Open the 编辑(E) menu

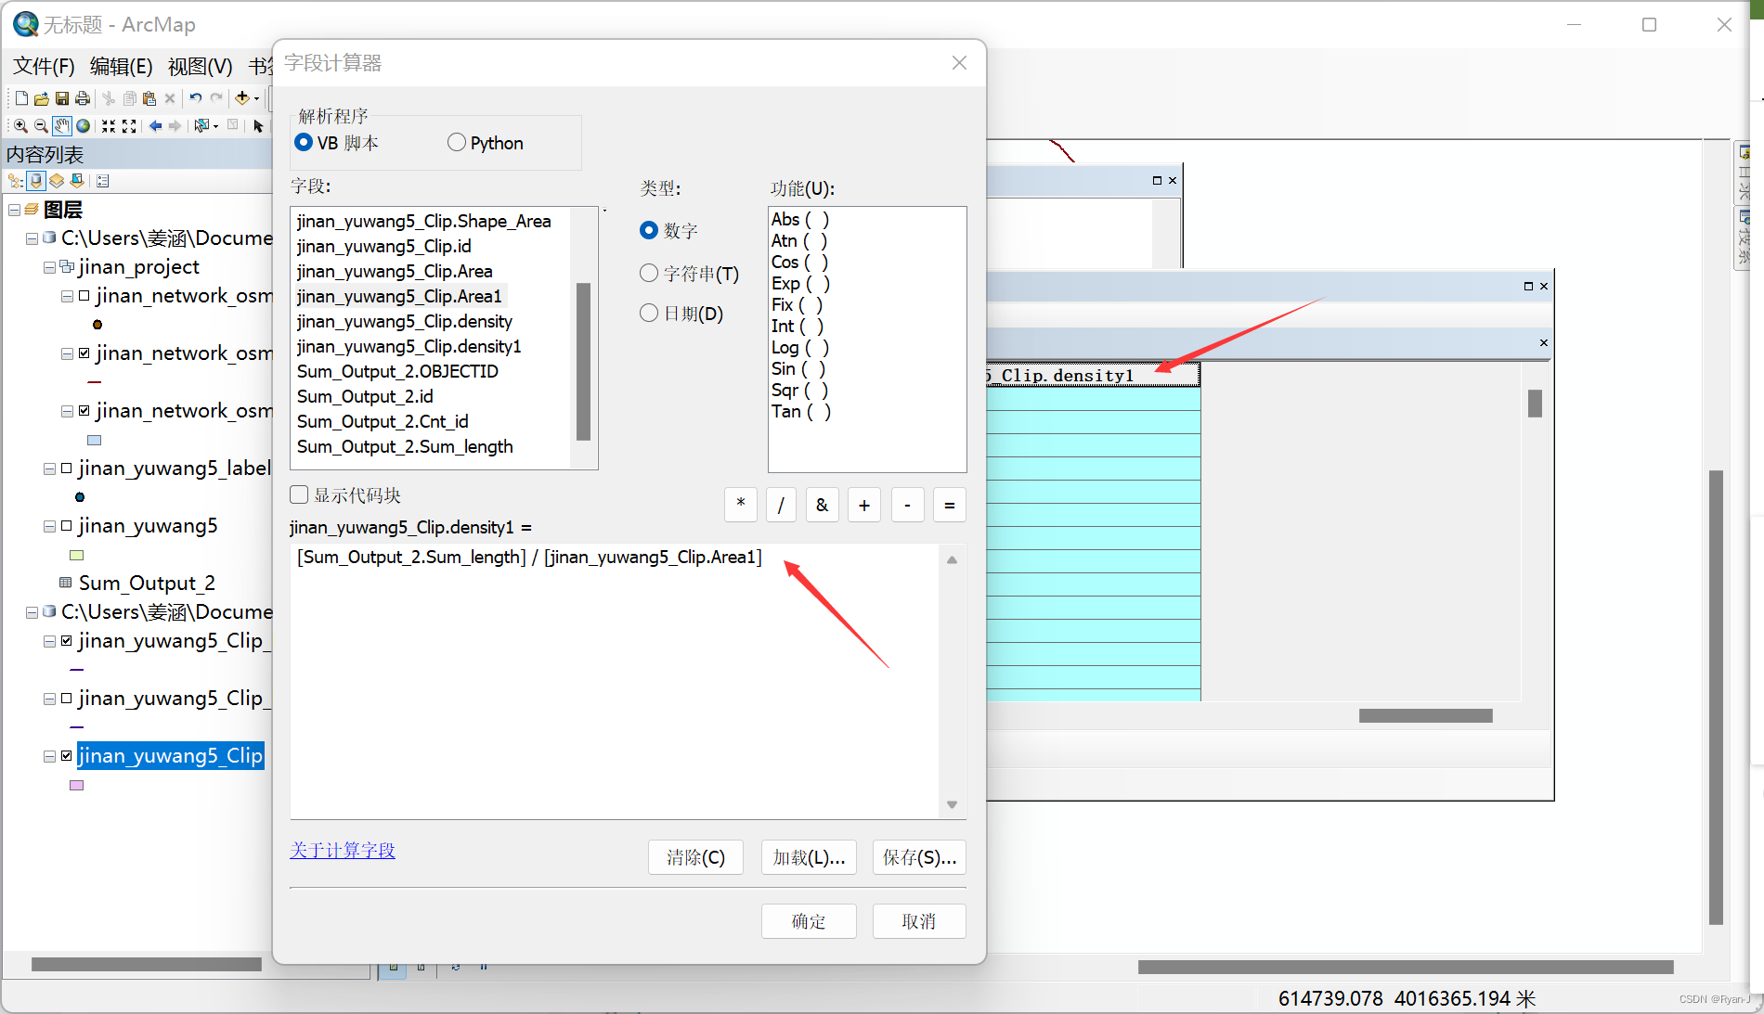(x=121, y=67)
